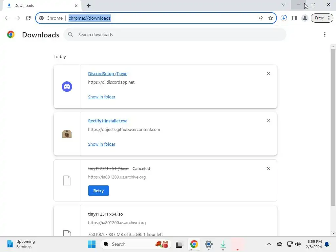Click the https://dl.discordapp.net source text
Screen dimensions: 336x252
click(111, 82)
